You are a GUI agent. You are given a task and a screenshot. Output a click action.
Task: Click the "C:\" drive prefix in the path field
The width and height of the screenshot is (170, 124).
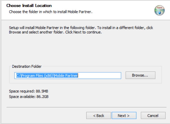coord(18,75)
